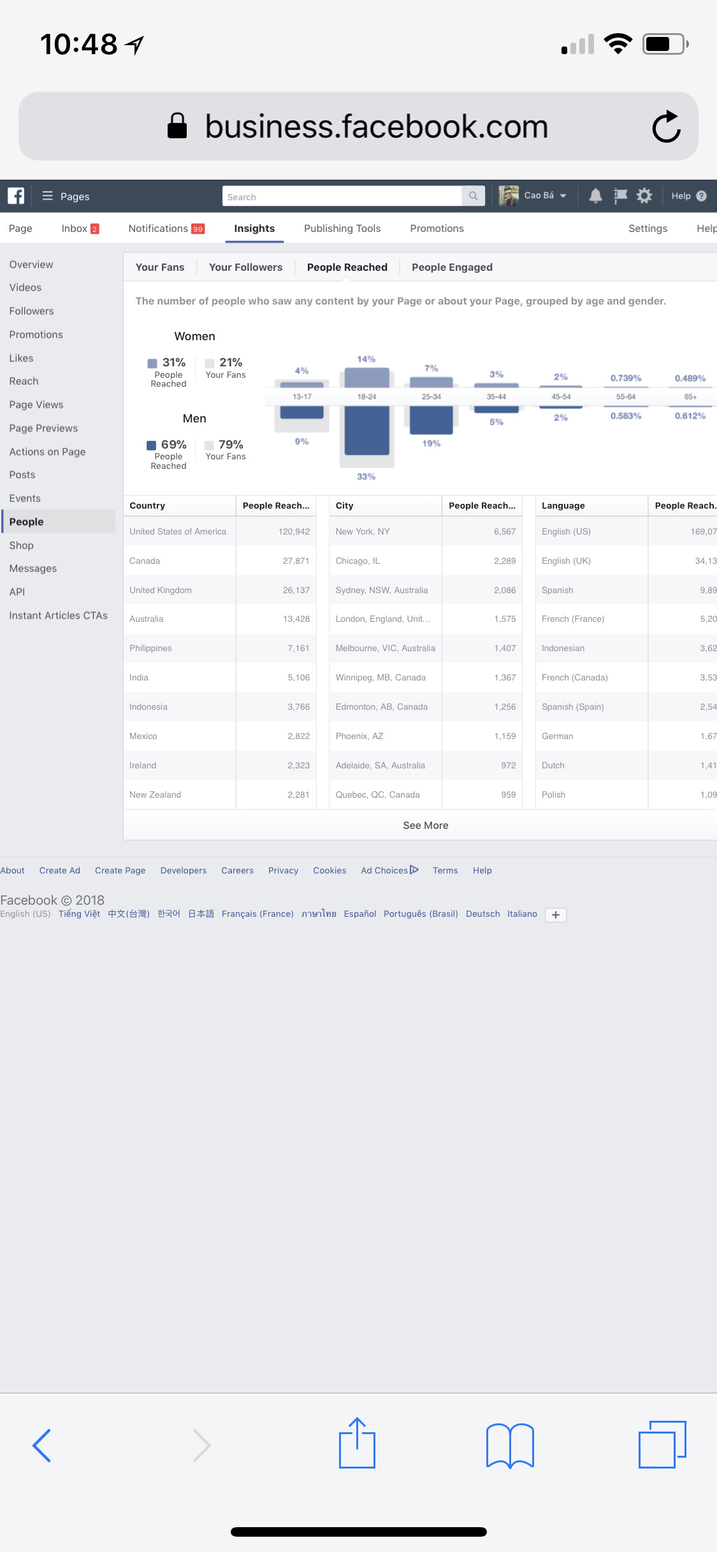Click the flag icon in the top bar
The image size is (717, 1552).
(620, 196)
